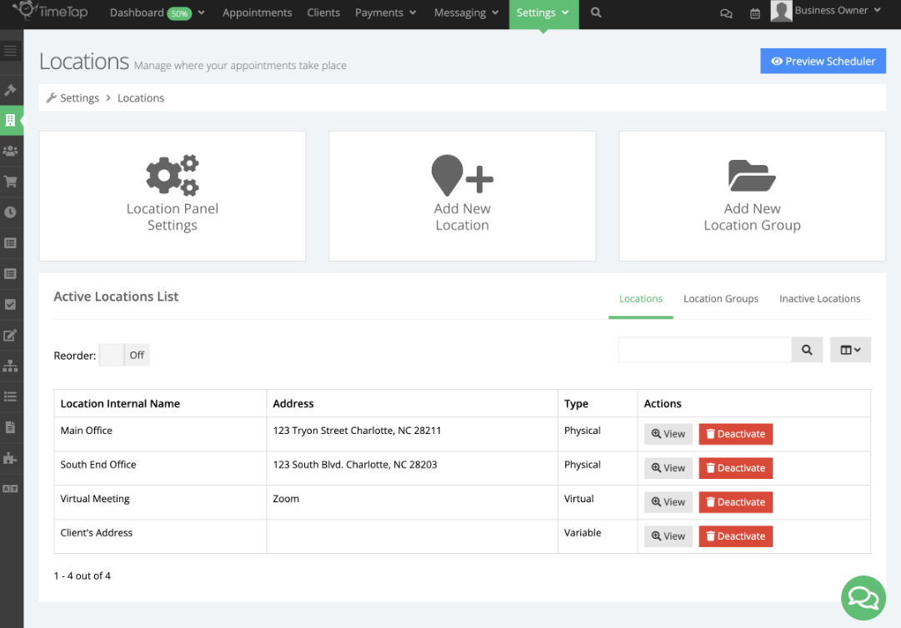Open the staff icon in the sidebar
This screenshot has height=628, width=901.
coord(11,151)
